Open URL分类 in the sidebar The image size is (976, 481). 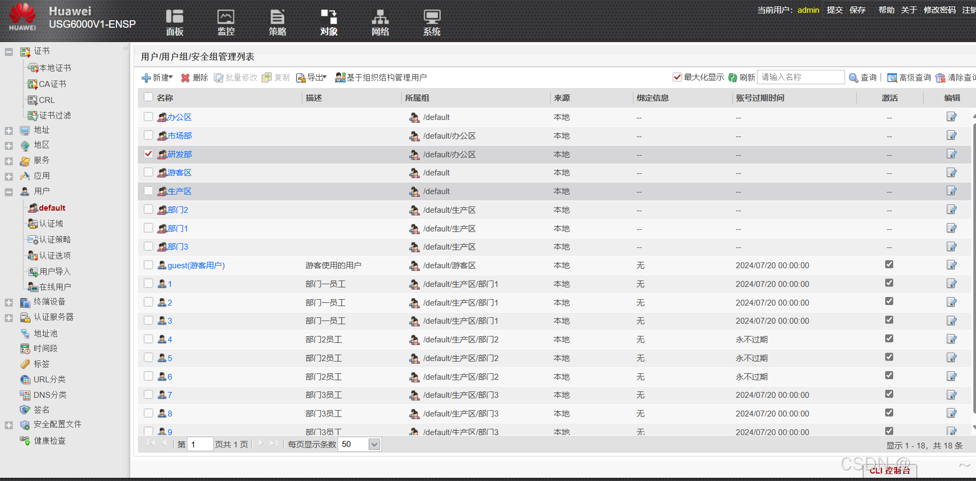click(49, 380)
